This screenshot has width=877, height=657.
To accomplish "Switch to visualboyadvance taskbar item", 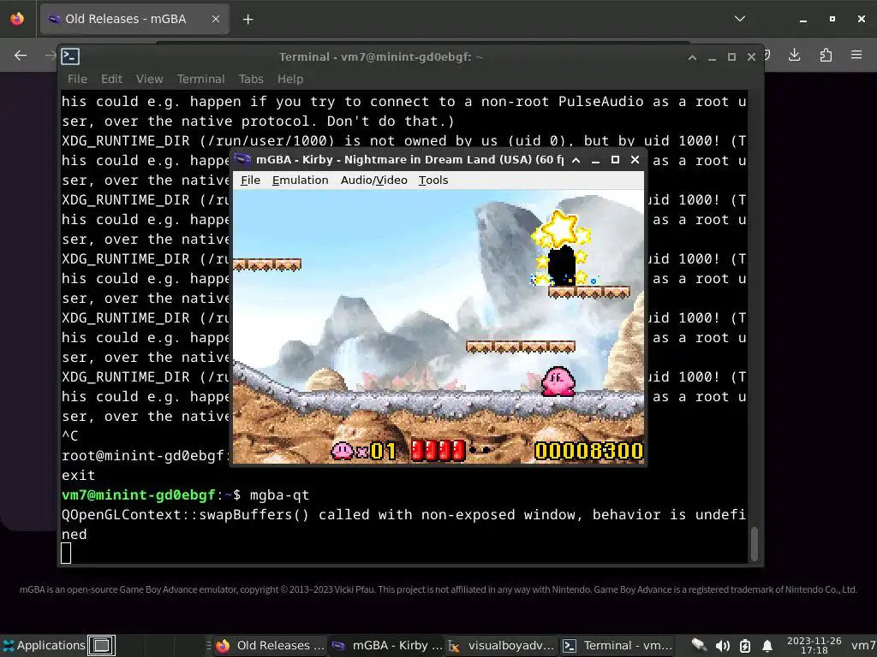I will point(502,645).
